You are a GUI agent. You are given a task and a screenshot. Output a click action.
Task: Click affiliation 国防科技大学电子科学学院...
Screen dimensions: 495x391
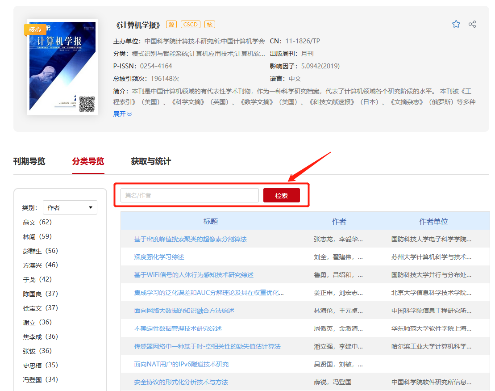(x=431, y=239)
